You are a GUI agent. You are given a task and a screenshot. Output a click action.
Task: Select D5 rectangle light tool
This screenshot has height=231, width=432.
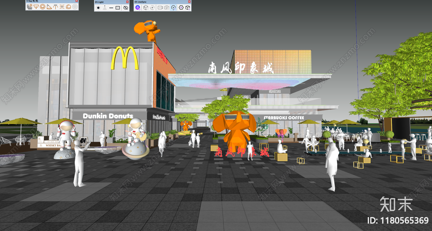pyautogui.click(x=118, y=8)
